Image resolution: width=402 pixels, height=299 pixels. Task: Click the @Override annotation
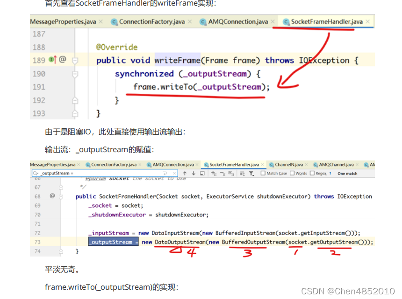117,47
